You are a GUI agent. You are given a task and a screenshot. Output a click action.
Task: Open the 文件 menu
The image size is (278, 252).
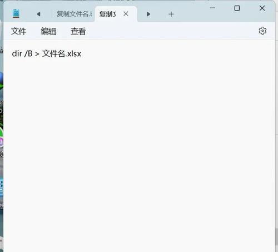click(18, 31)
